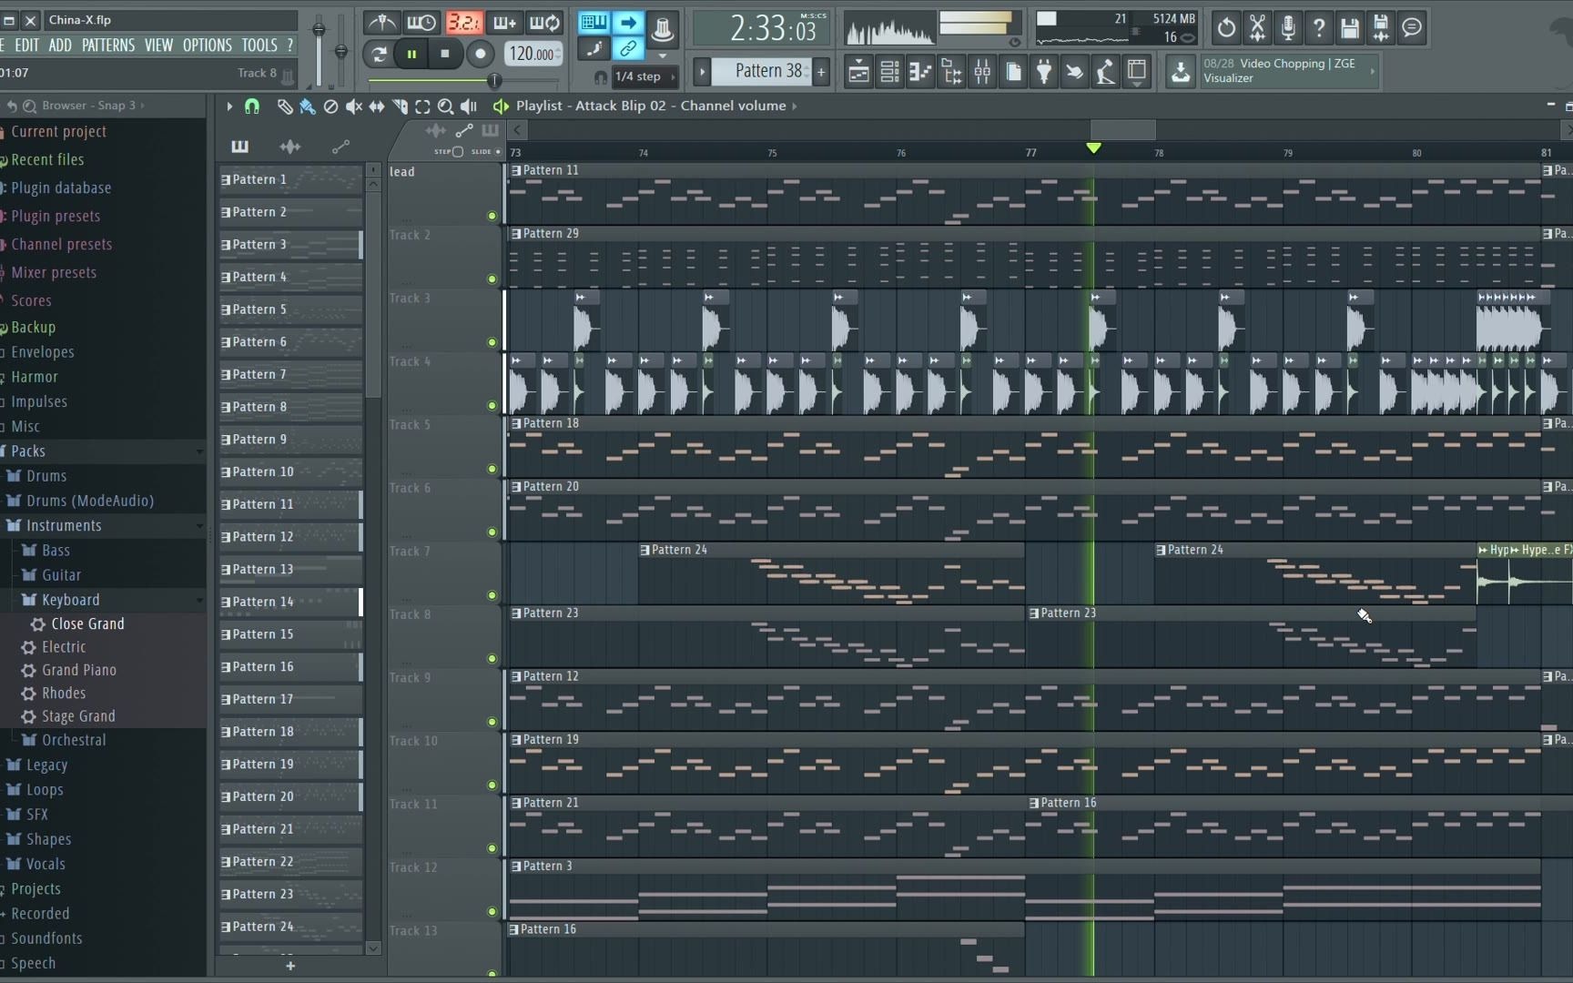The width and height of the screenshot is (1573, 983).
Task: Stop playback with the stop button
Action: tap(445, 55)
